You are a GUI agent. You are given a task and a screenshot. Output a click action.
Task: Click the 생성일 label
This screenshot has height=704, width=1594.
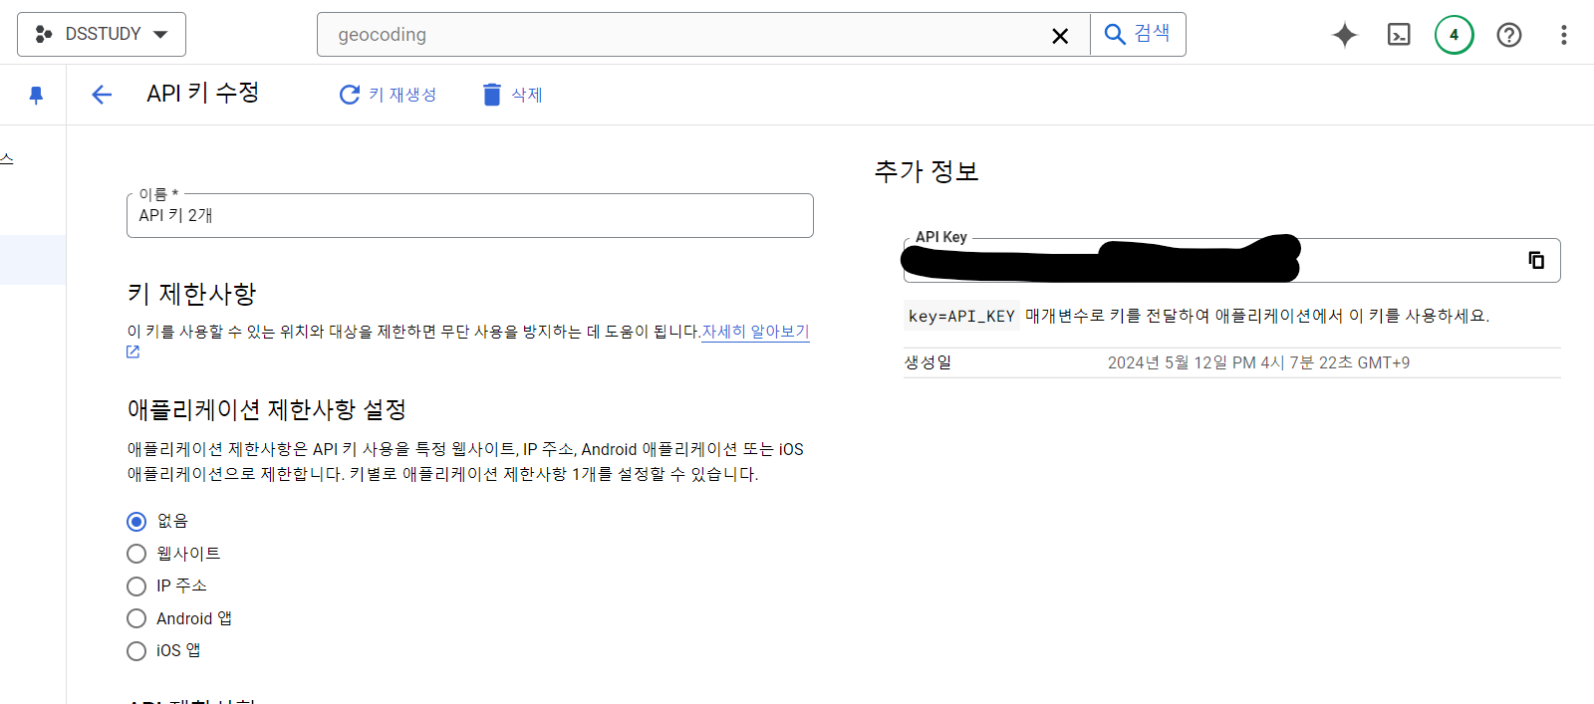point(928,362)
